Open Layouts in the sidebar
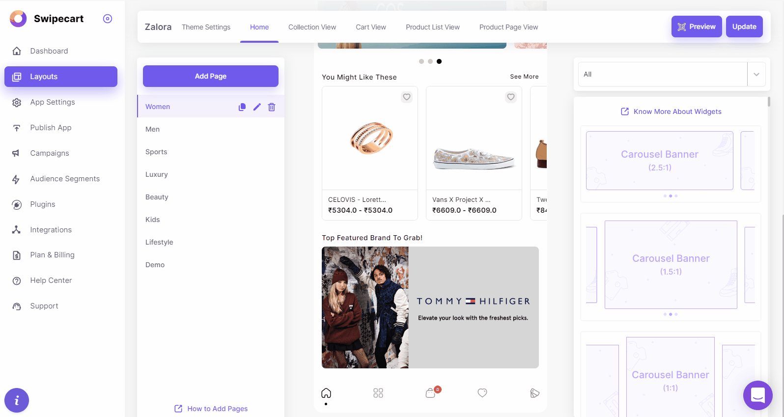Viewport: 784px width, 417px height. [x=61, y=77]
